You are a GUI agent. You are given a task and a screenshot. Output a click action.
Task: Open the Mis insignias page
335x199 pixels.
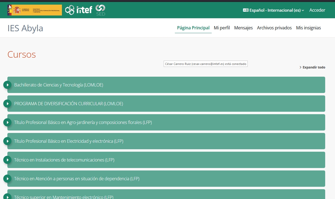[309, 28]
